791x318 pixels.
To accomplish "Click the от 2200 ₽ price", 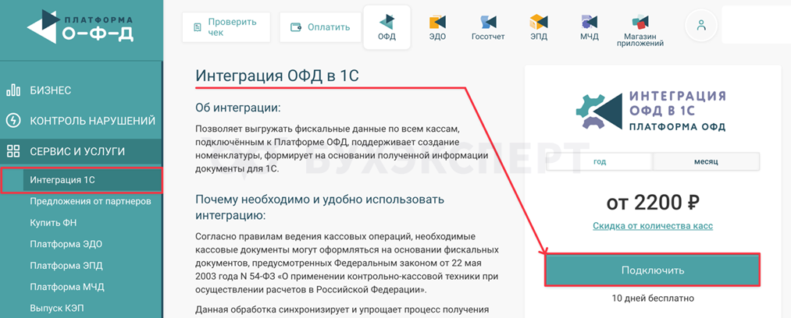I will coord(652,203).
